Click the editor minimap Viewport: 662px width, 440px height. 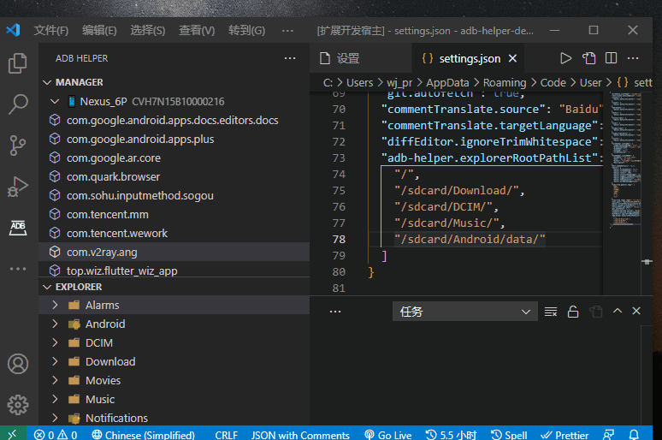click(x=626, y=161)
